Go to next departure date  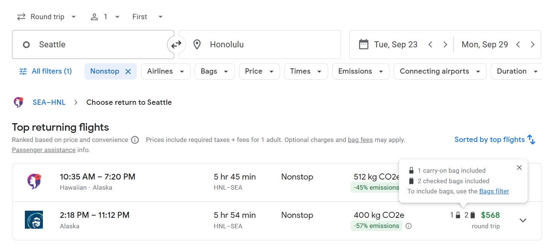point(445,45)
